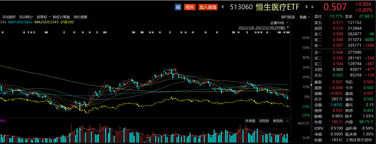Select the 卖五 0.511 order row
The width and height of the screenshot is (376, 144).
(x=344, y=22)
